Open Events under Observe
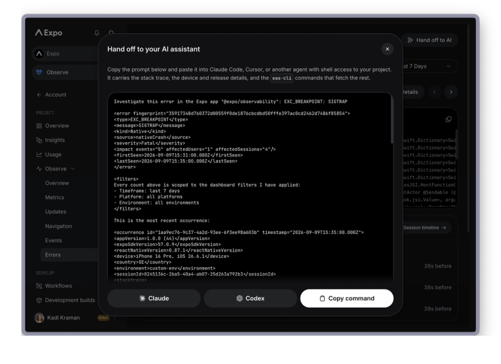The image size is (501, 364). click(x=53, y=241)
